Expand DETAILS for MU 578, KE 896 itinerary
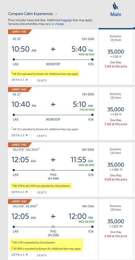This screenshot has height=260, width=135. (20, 255)
